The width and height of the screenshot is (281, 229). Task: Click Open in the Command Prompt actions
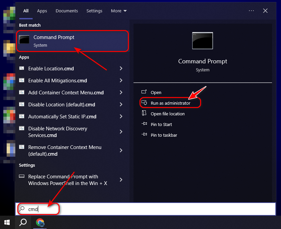(156, 92)
